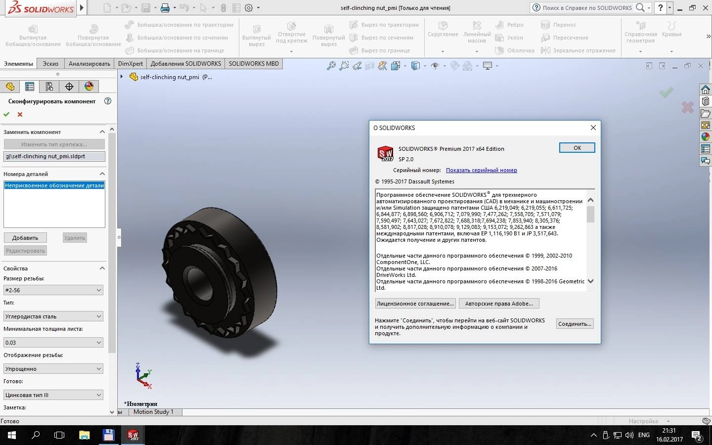Click the Соединить button
This screenshot has width=712, height=445.
574,324
